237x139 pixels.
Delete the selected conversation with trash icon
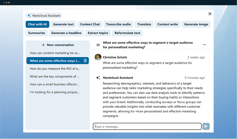(x=85, y=61)
